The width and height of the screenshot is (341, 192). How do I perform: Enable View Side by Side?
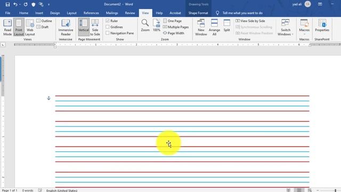pyautogui.click(x=250, y=21)
